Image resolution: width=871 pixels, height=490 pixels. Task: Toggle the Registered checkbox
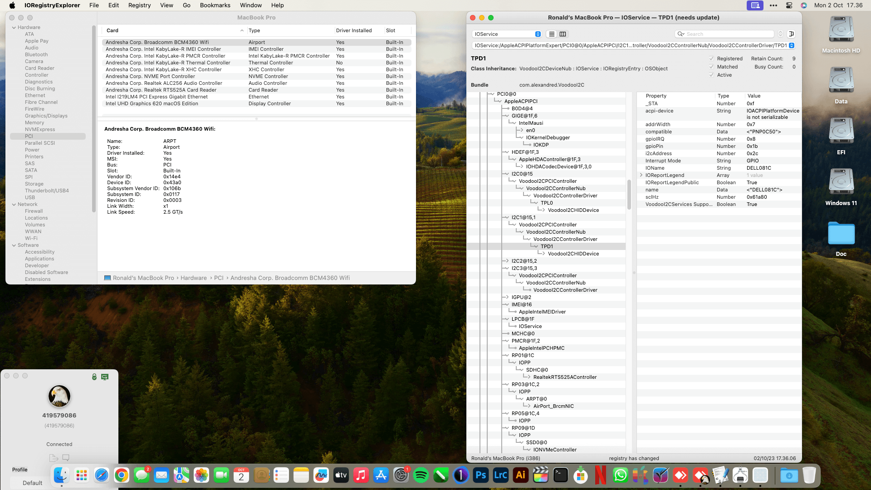pos(711,59)
